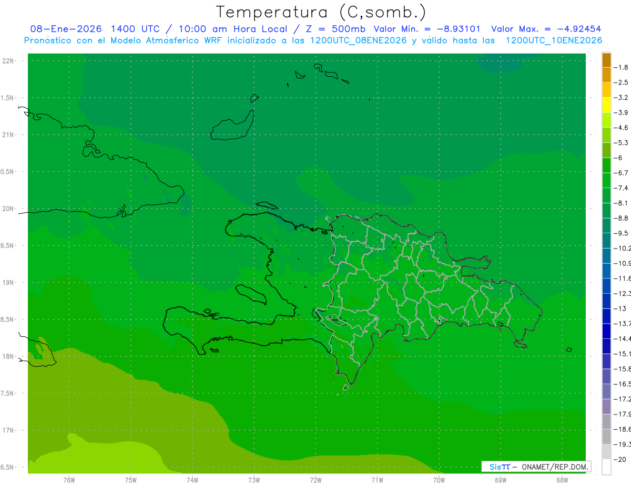Click the '22N' latitude axis label
The height and width of the screenshot is (487, 631).
point(8,60)
